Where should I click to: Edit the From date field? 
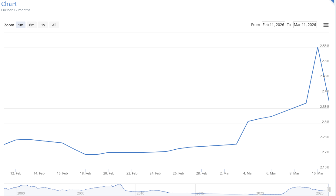[273, 25]
